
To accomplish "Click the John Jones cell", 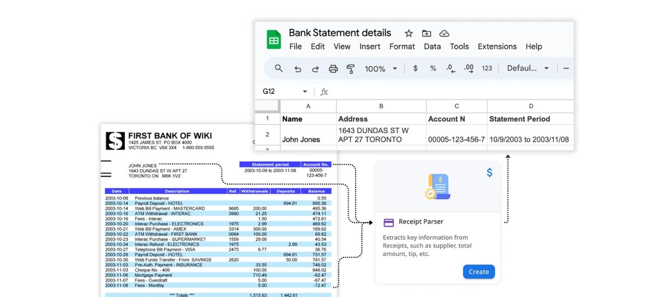I will tap(308, 135).
